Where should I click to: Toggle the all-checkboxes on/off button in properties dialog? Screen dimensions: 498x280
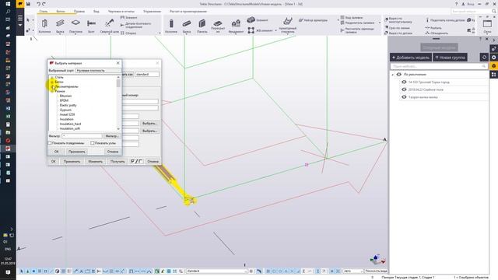137,161
